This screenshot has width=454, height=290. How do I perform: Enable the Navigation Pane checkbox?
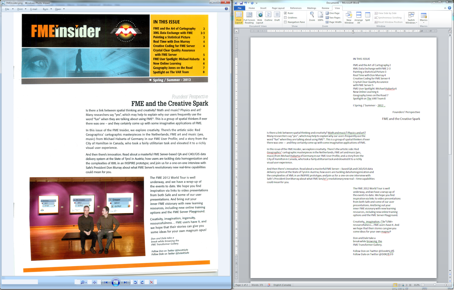pos(285,22)
